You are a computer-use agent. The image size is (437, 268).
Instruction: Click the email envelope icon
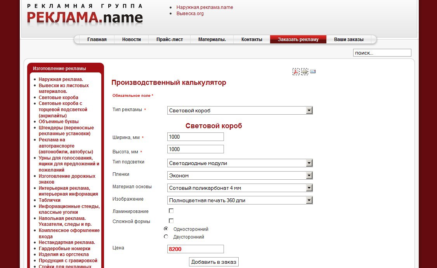(313, 71)
